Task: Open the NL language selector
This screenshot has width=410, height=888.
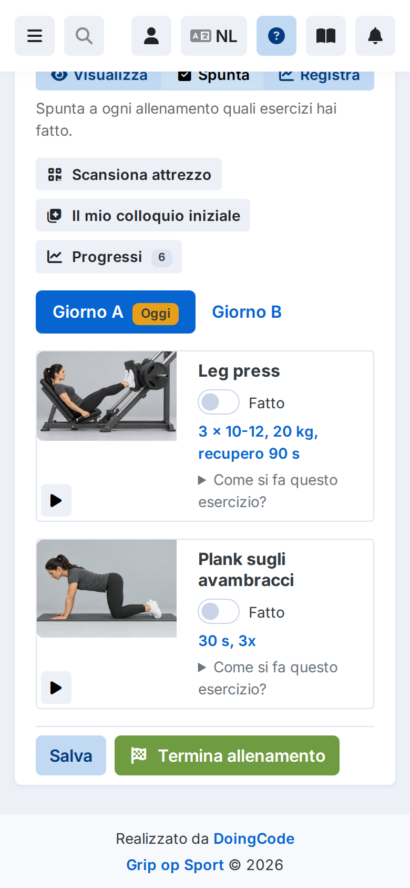Action: click(214, 36)
